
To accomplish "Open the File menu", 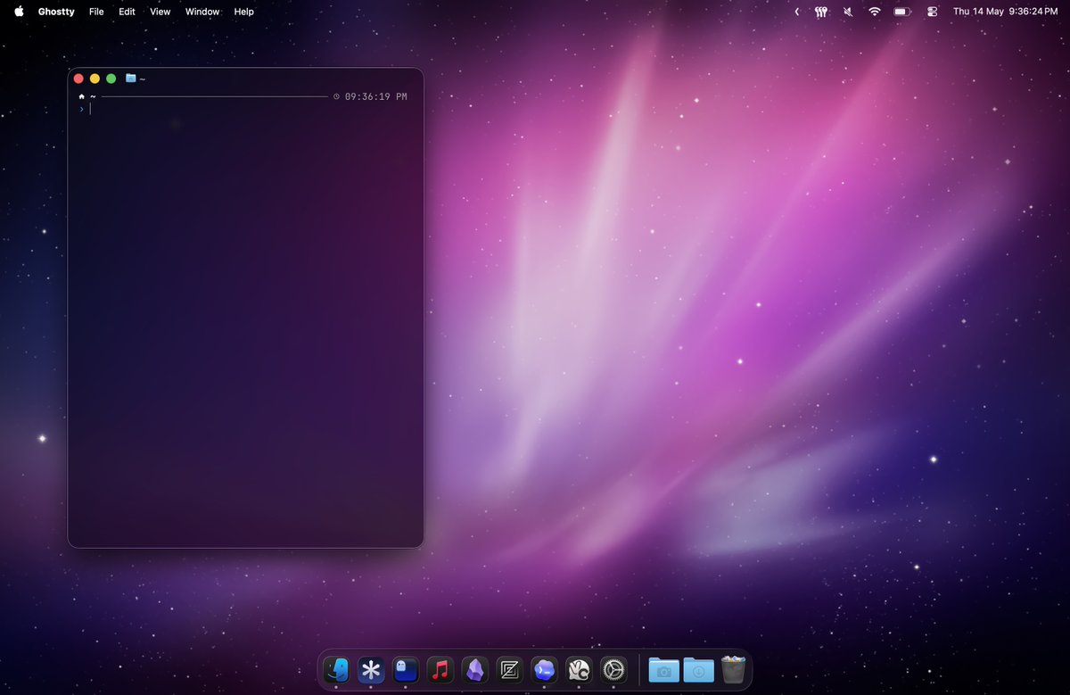I will [96, 12].
